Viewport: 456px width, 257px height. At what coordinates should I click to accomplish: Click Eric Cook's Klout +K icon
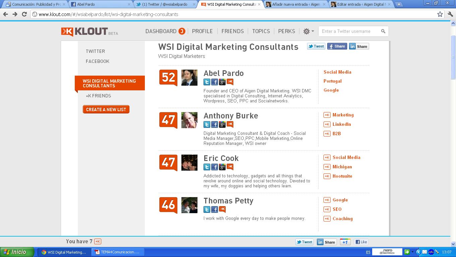(x=230, y=167)
